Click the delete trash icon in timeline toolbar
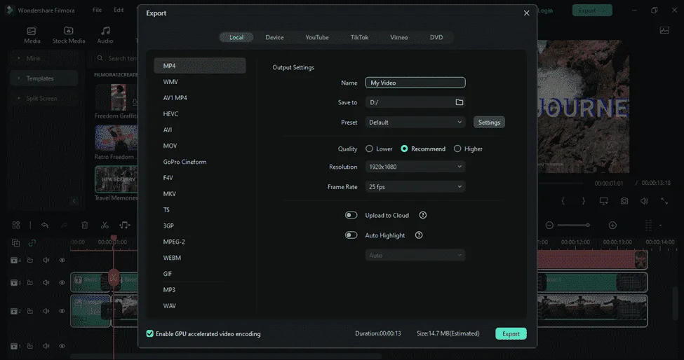This screenshot has height=360, width=684. (x=85, y=225)
